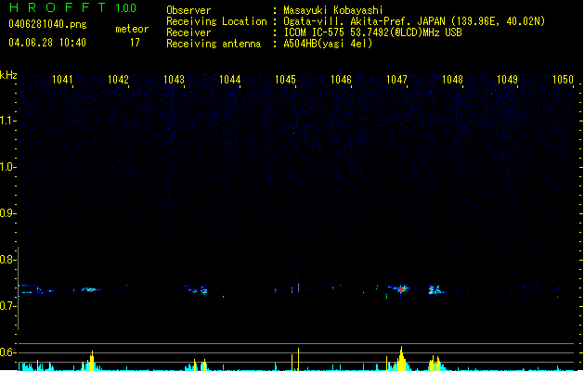Click the 1049 time axis marker

[507, 80]
